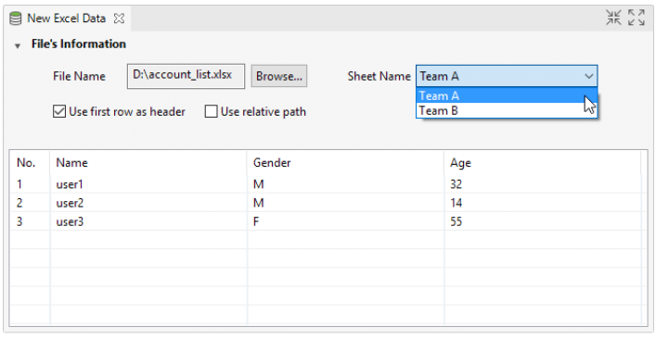Screen dimensions: 656x339
Task: Click the File Name input field
Action: [x=186, y=76]
